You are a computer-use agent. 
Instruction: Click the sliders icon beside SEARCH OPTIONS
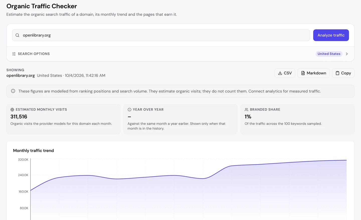coord(14,54)
